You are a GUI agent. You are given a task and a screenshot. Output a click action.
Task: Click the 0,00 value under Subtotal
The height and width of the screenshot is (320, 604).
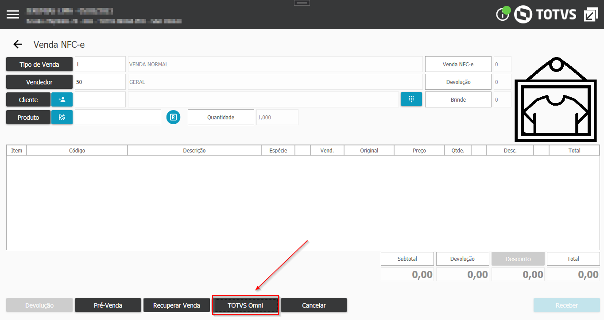tap(407, 274)
